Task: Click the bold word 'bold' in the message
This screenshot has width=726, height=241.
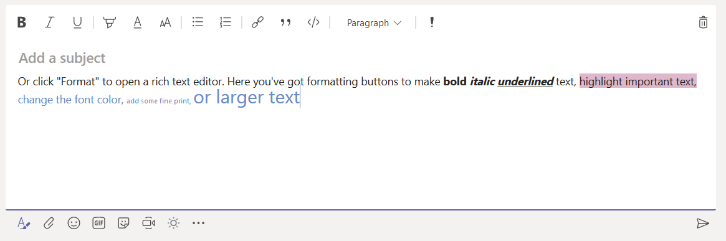Action: pos(455,82)
